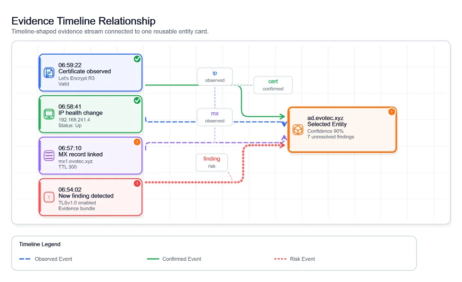Click the orange warning badge on the MX record linked card
The width and height of the screenshot is (462, 282).
coord(137,142)
